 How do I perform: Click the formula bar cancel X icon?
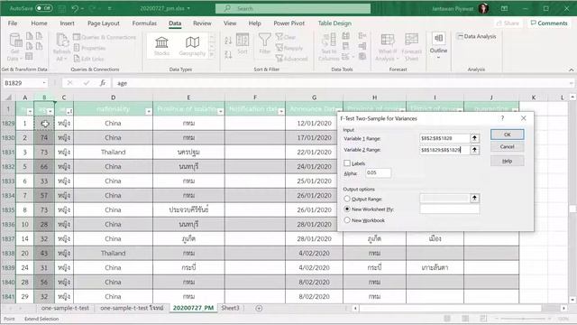(70, 83)
